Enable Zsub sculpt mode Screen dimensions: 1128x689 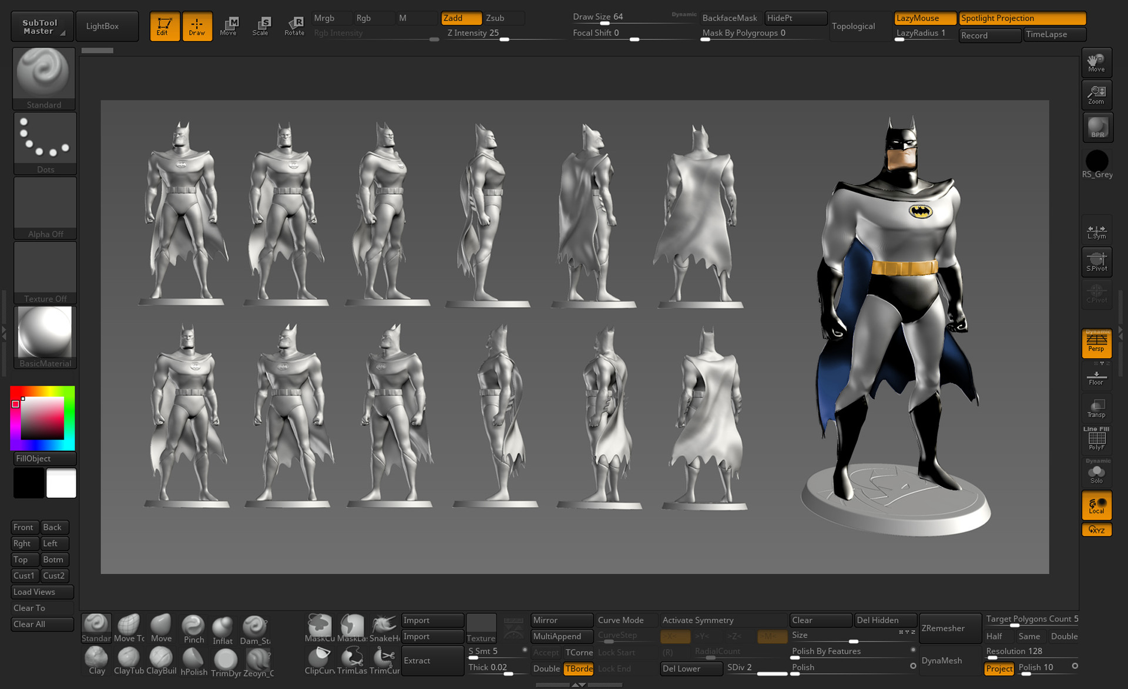pyautogui.click(x=504, y=18)
